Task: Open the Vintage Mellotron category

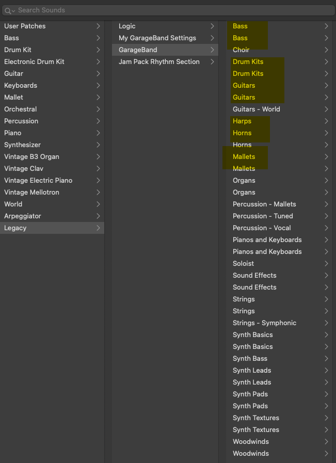Action: pyautogui.click(x=52, y=192)
